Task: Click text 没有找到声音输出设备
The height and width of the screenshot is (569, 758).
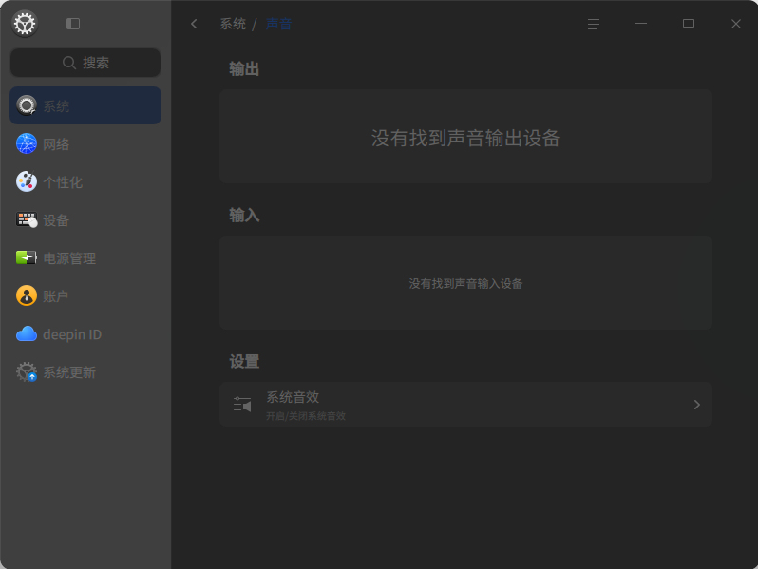Action: pos(465,138)
